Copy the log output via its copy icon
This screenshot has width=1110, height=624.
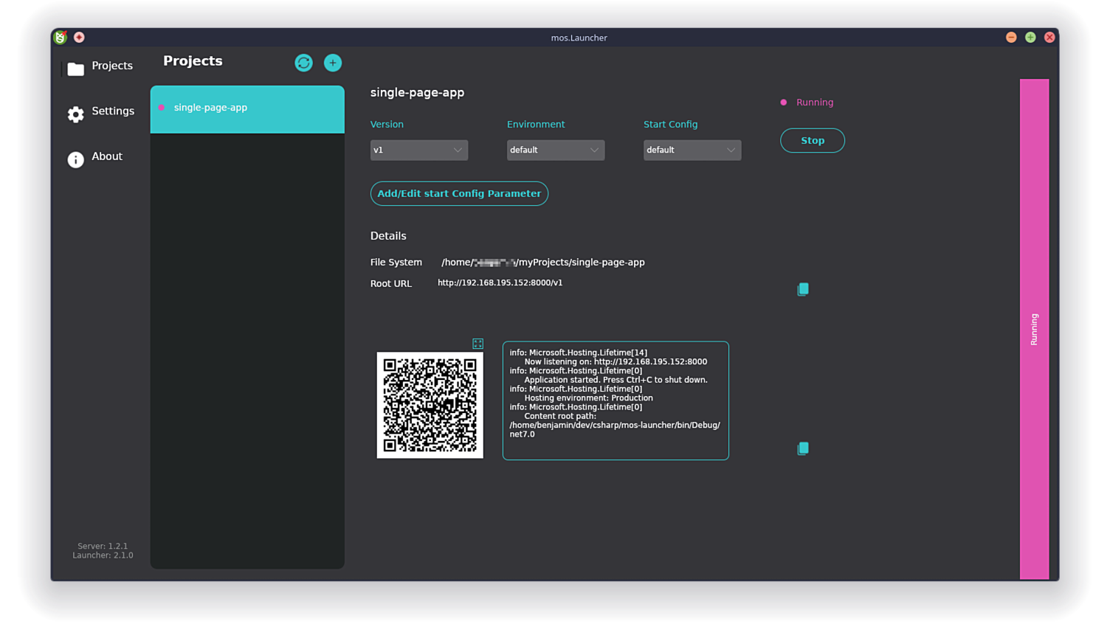[x=802, y=448]
